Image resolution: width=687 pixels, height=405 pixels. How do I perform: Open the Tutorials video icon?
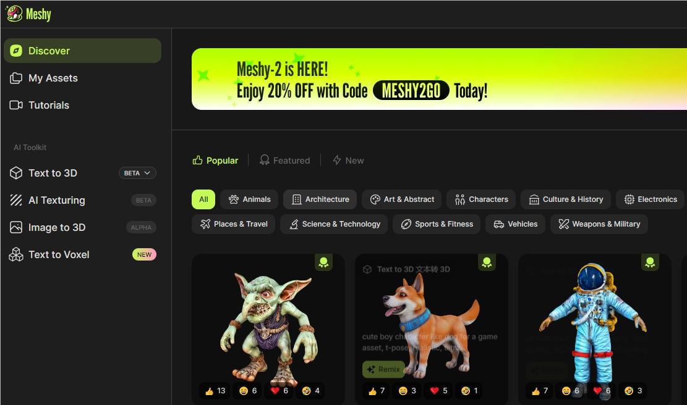[x=16, y=105]
